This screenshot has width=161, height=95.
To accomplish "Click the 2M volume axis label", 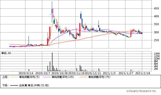I will tap(156, 69).
